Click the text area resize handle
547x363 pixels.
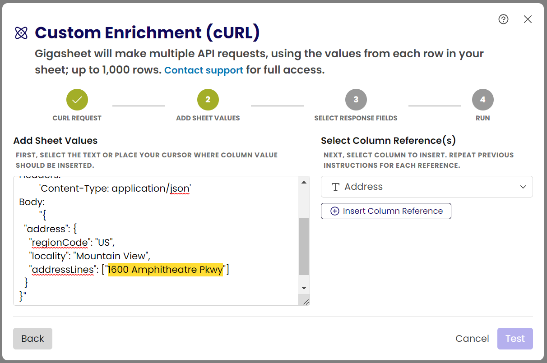306,302
